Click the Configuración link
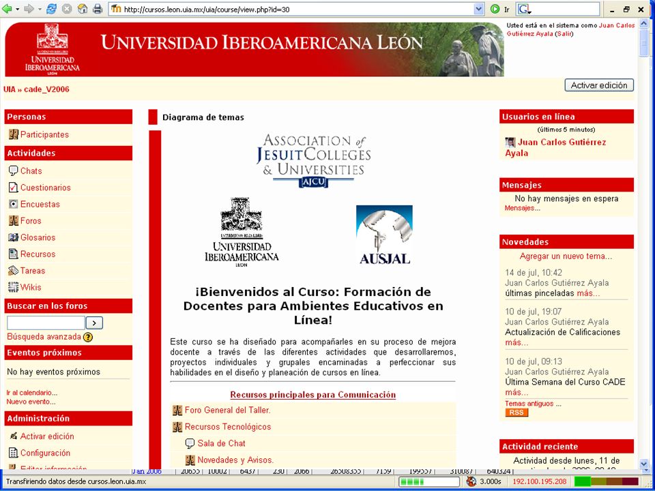 (x=45, y=453)
